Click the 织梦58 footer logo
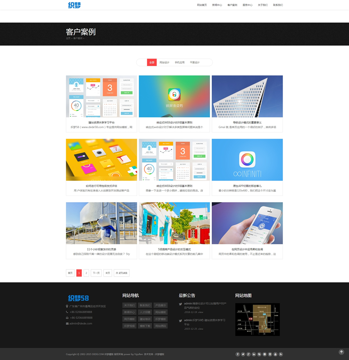Image resolution: width=349 pixels, height=360 pixels. coord(78,298)
